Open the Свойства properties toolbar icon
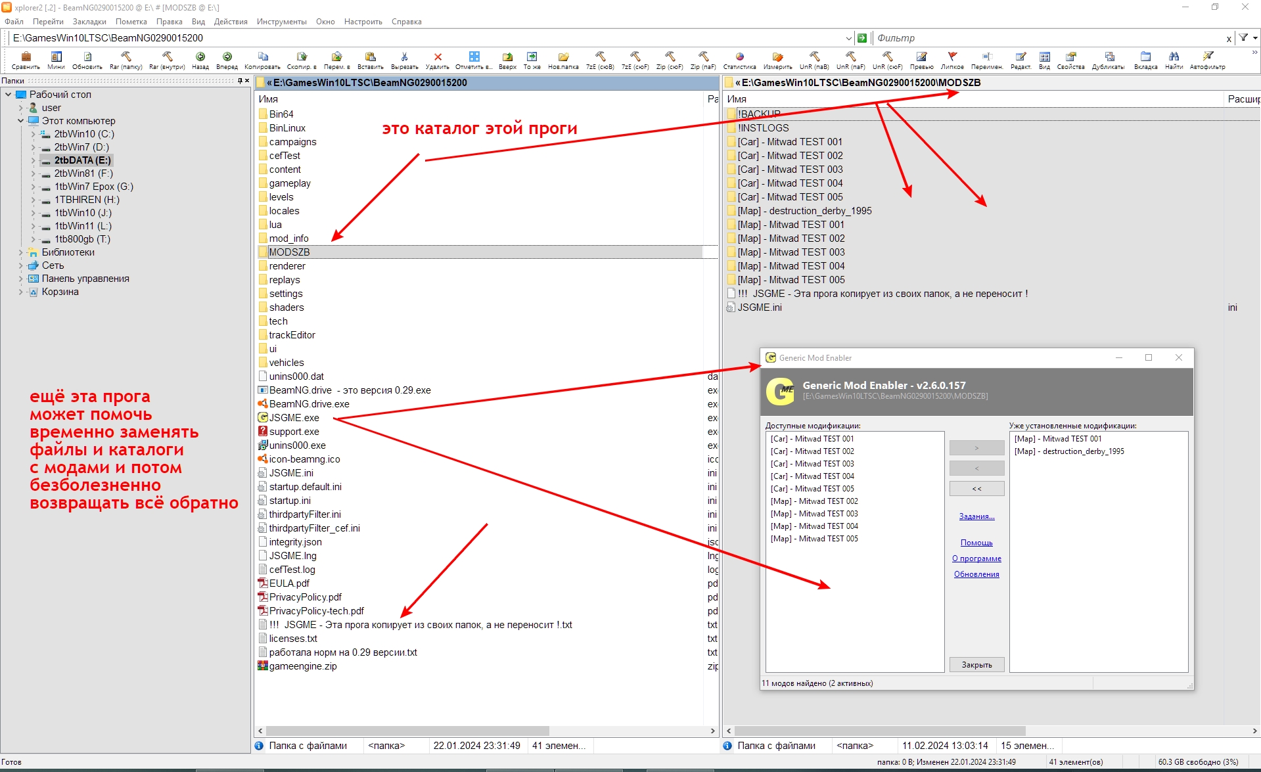 (1070, 60)
